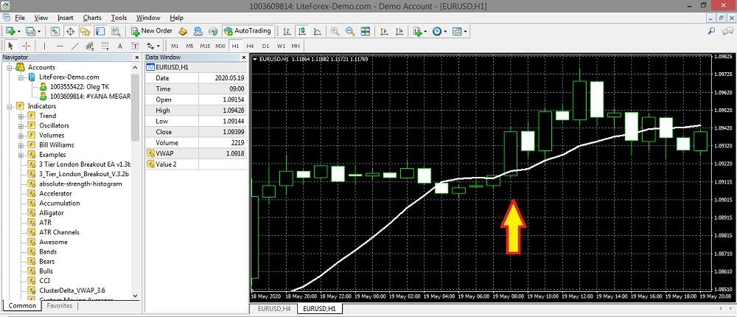
Task: Select the Trendline tool
Action: tap(74, 46)
